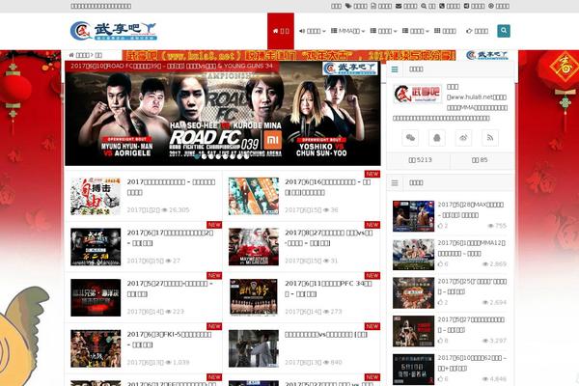Open the sidebar article thumbnail with 2,694 views

tap(413, 293)
